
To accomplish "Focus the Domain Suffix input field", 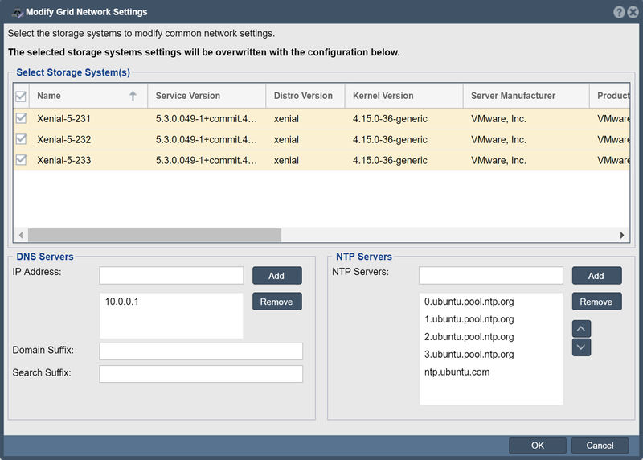I will pos(201,351).
